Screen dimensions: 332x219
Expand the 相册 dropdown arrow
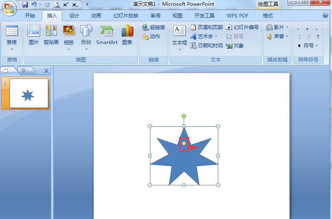(69, 50)
